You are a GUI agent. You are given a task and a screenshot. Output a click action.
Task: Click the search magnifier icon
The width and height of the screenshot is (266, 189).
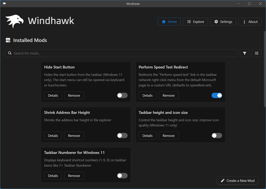pyautogui.click(x=10, y=53)
